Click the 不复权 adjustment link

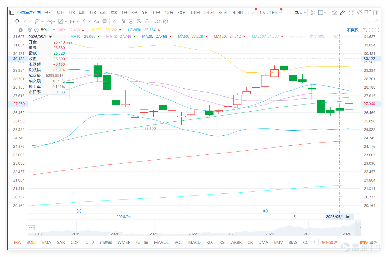click(352, 30)
